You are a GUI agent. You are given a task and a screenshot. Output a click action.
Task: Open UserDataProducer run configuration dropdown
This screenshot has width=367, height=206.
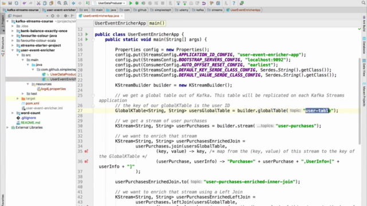click(x=110, y=3)
